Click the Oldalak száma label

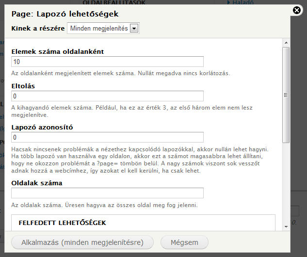37,183
